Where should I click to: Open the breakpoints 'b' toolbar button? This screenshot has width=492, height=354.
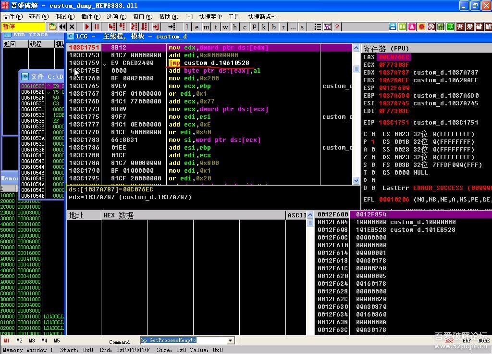point(274,27)
